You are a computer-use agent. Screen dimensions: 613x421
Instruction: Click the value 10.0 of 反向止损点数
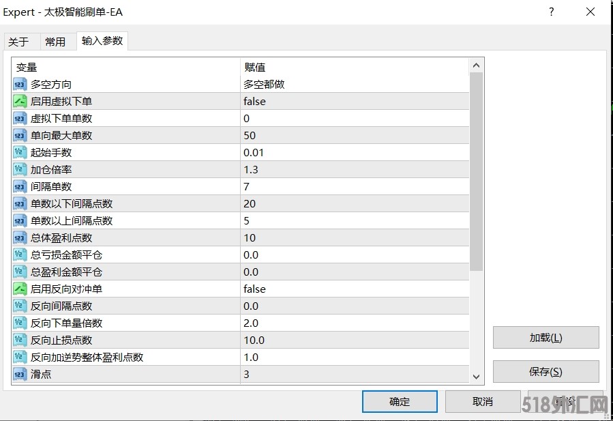coord(254,340)
